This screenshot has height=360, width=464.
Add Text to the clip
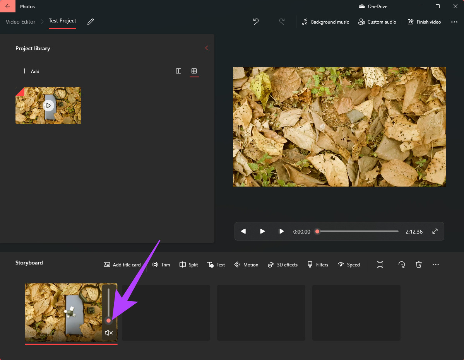point(216,265)
